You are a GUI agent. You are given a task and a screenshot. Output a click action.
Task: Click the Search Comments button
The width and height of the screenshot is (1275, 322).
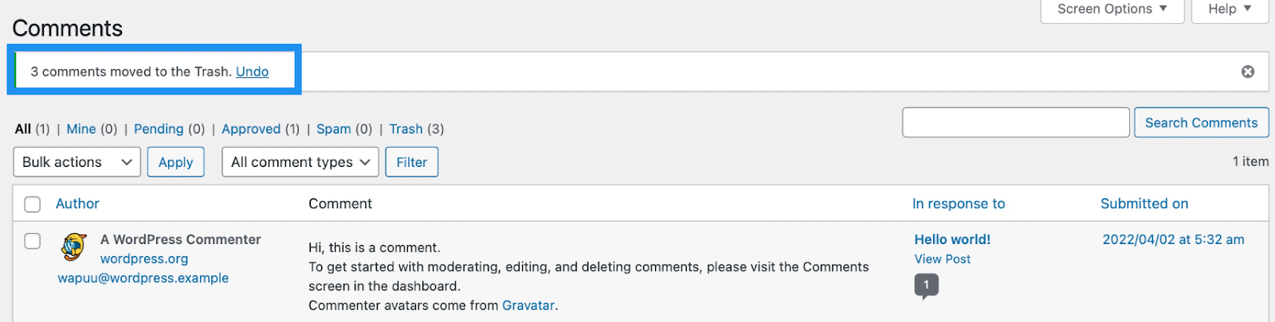[1202, 122]
